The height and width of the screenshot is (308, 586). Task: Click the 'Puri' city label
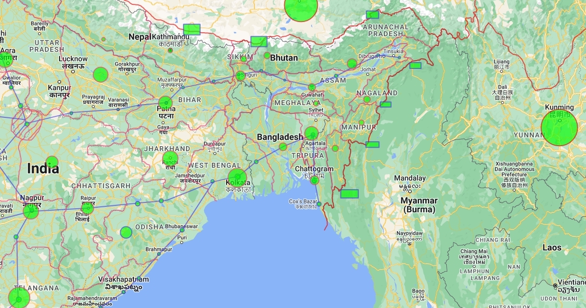[x=182, y=238]
